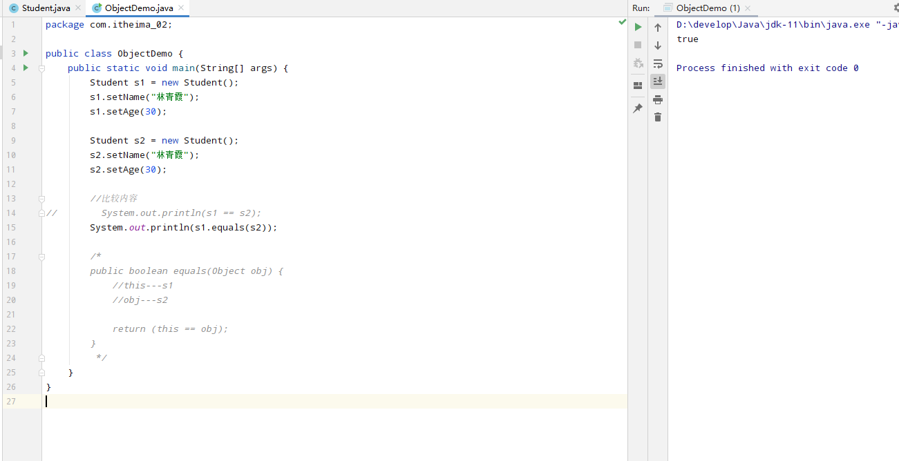Toggle Soft-Wrap in the Run console

(658, 63)
